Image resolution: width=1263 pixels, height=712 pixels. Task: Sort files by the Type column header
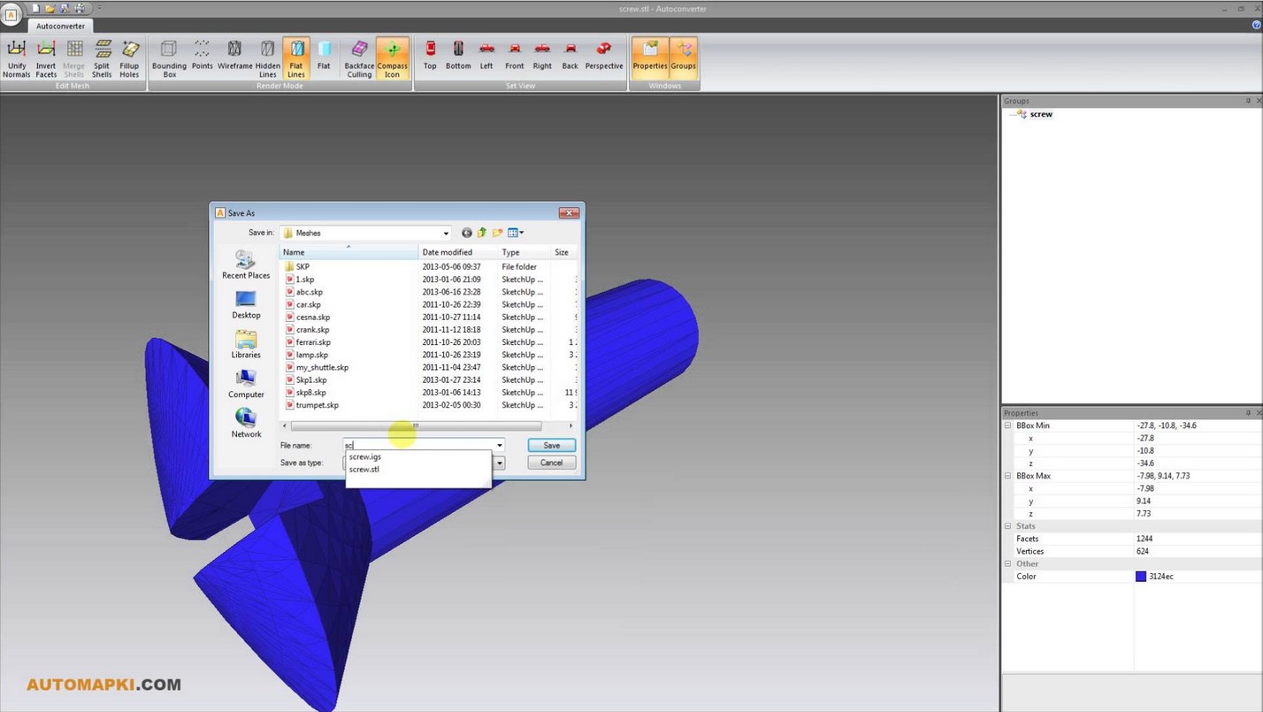(524, 252)
